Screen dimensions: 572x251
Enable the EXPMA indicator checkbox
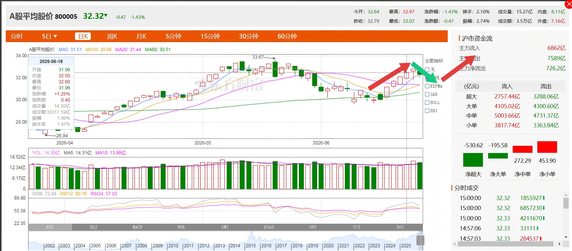coord(427,86)
